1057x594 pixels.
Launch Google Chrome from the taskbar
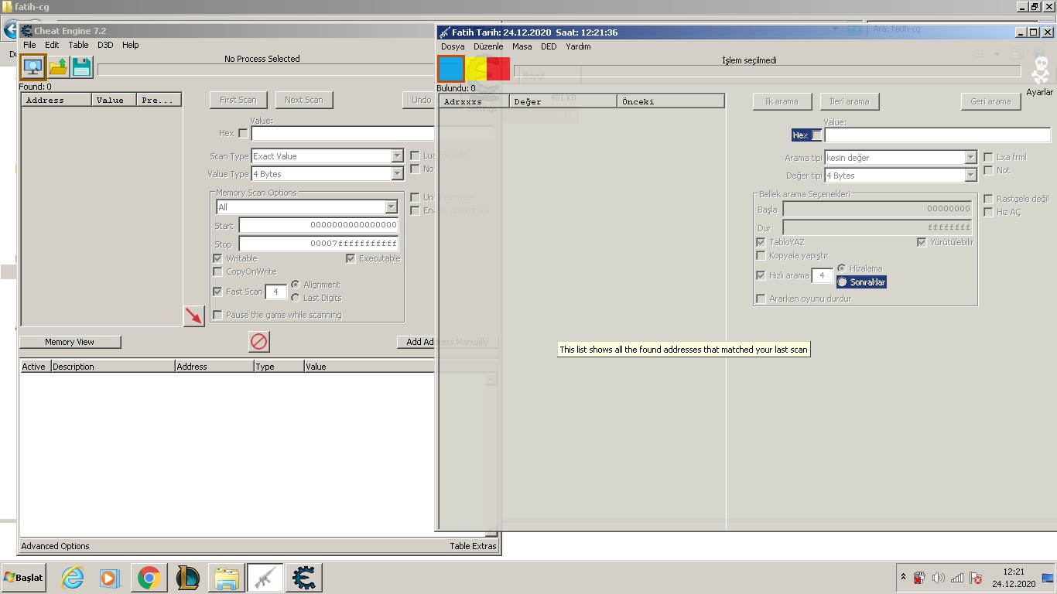(x=149, y=578)
